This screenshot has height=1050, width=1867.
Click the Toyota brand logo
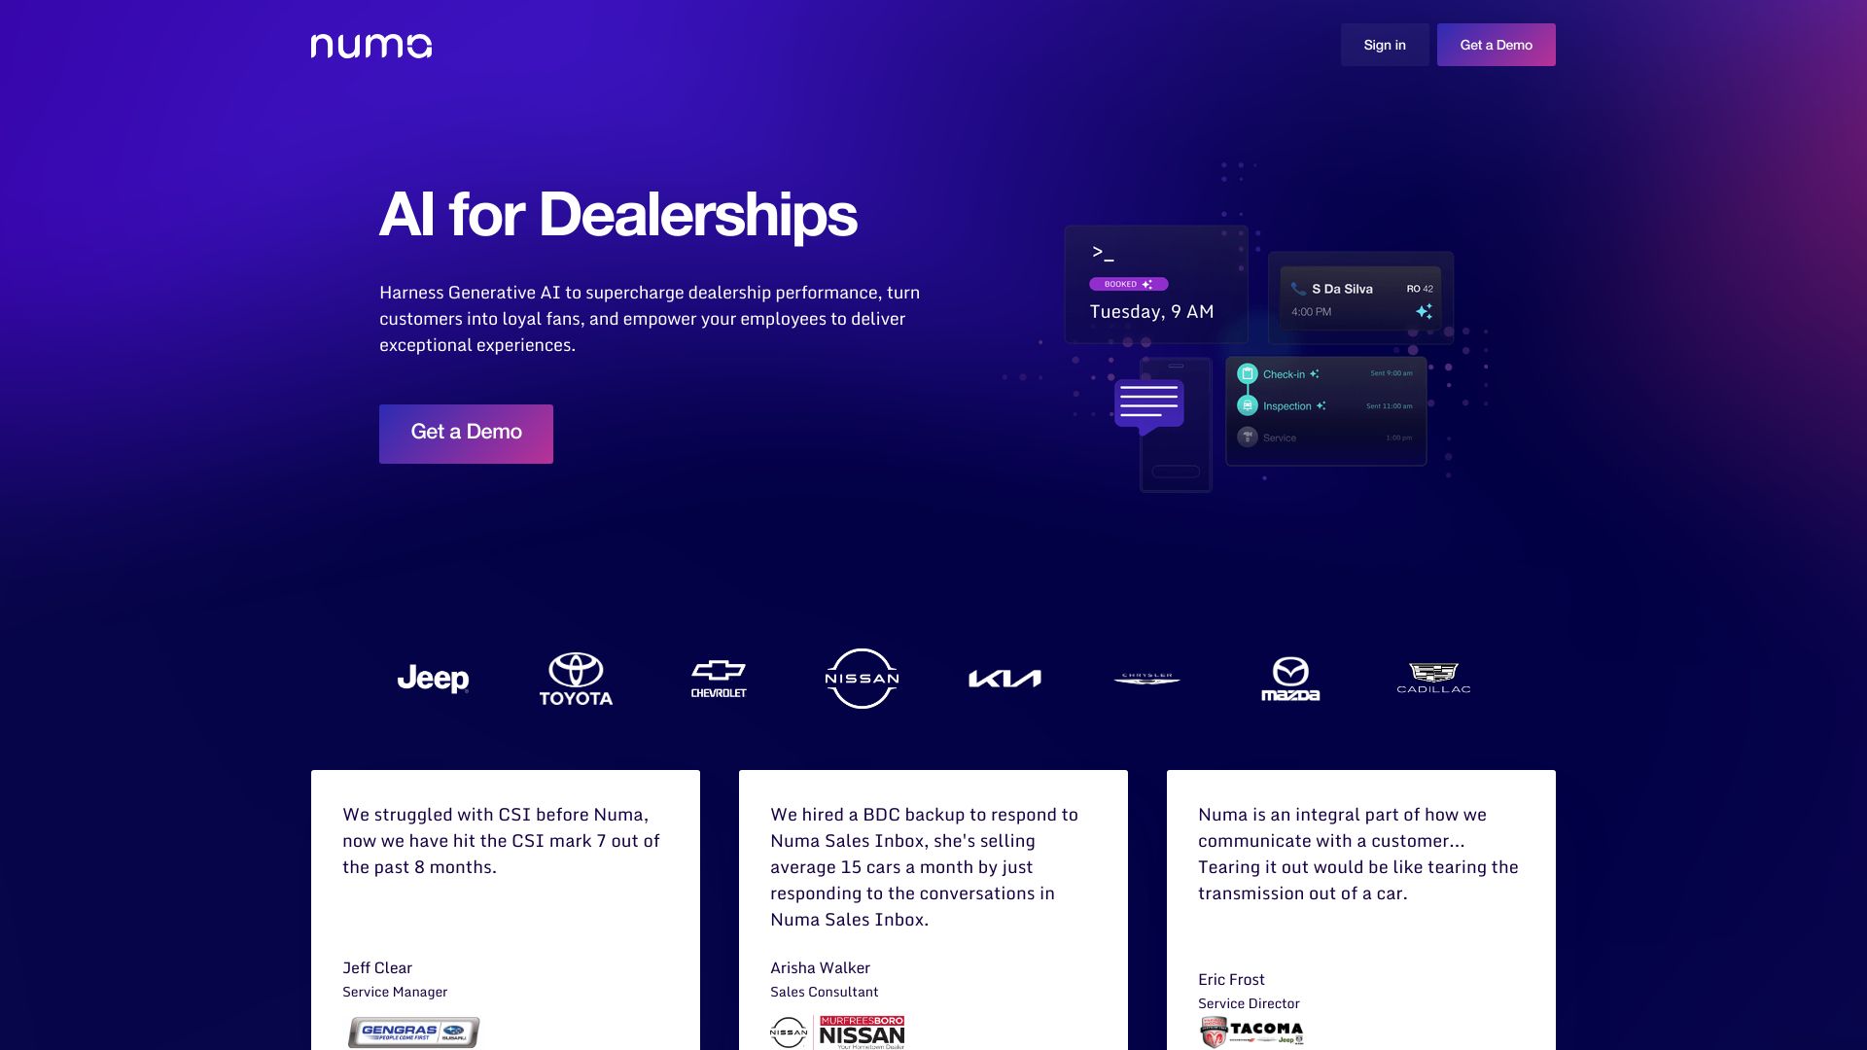tap(576, 677)
